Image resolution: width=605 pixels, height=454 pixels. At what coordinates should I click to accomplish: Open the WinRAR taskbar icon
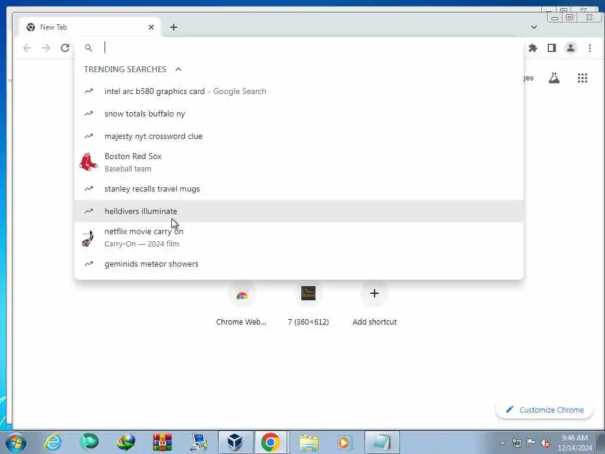tap(162, 442)
